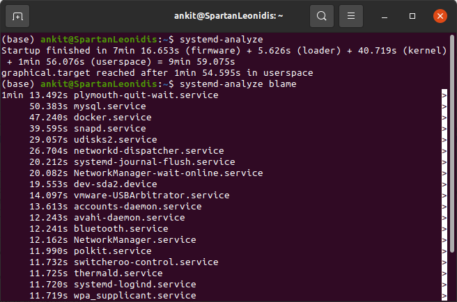Open the hamburger menu in header bar

(x=353, y=16)
